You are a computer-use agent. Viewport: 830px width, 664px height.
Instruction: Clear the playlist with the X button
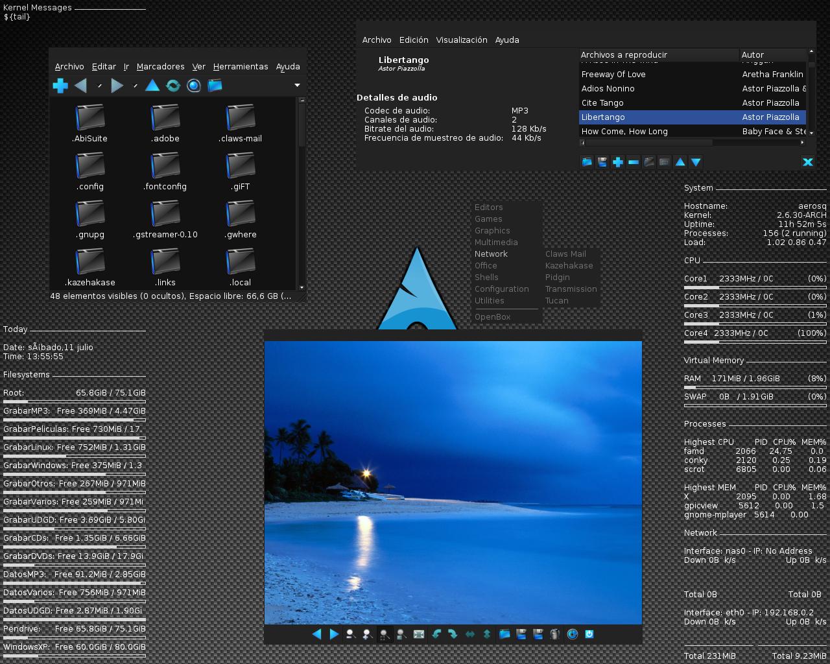808,162
